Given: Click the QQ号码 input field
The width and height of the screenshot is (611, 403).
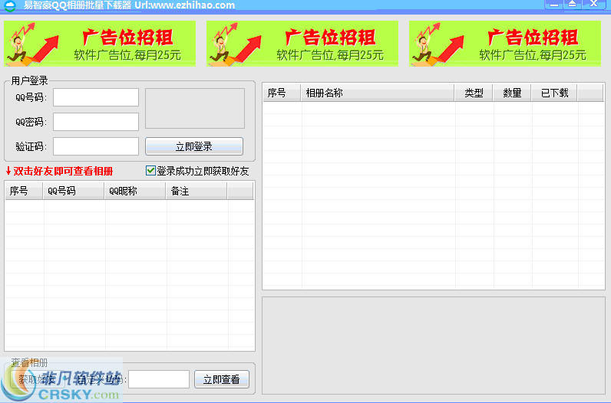Looking at the screenshot, I should click(x=96, y=97).
